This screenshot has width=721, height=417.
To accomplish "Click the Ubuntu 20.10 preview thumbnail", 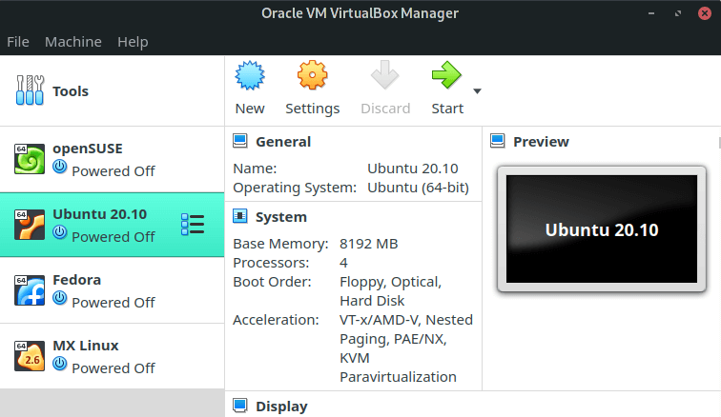I will 602,229.
